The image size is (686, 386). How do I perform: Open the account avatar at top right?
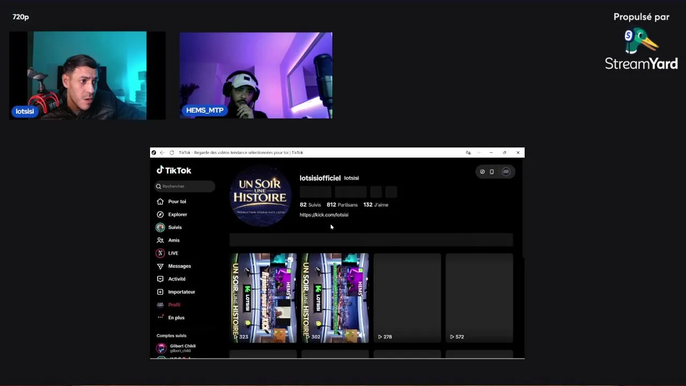(x=506, y=172)
